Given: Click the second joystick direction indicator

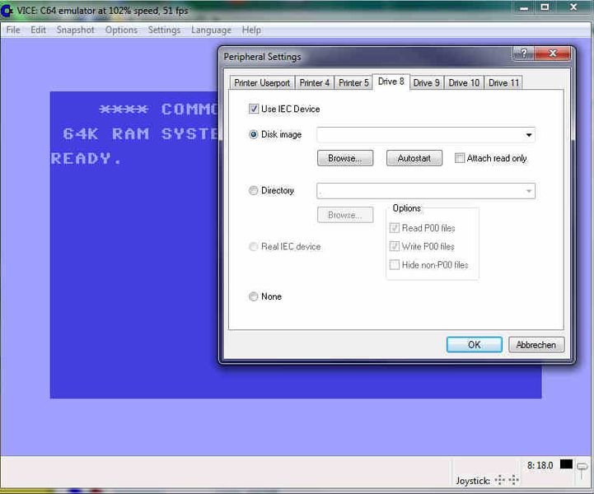Looking at the screenshot, I should tap(513, 480).
